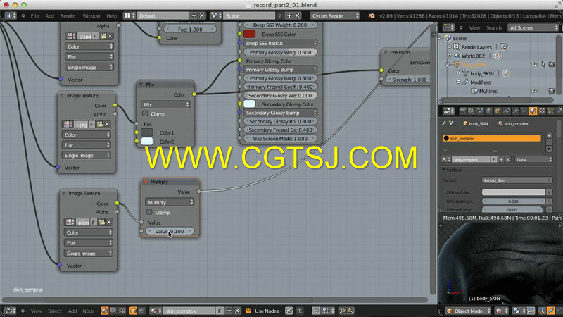Open Select menu in node editor header

click(x=55, y=311)
